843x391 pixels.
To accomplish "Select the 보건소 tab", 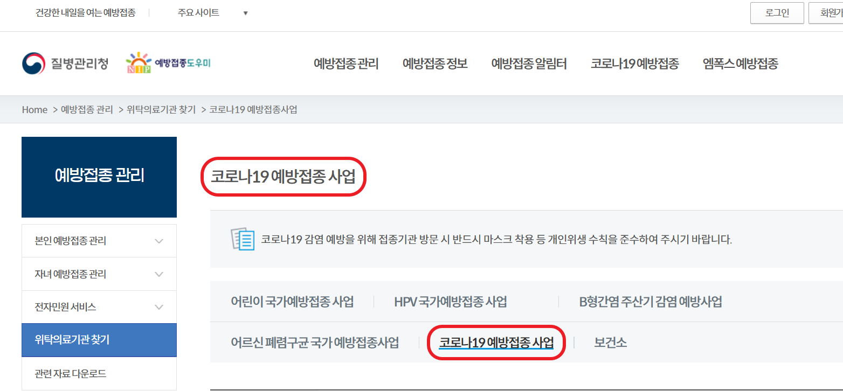I will [610, 342].
